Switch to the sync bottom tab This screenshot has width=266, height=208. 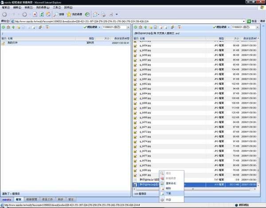[x=60, y=200]
